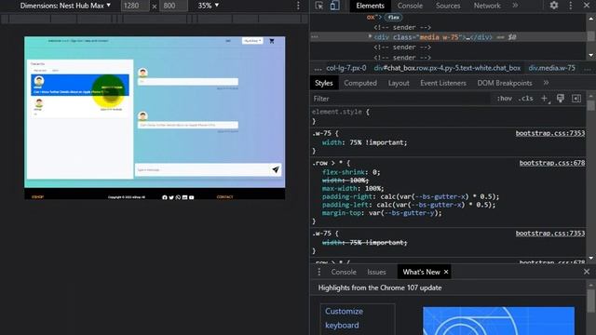Open the Event Listeners sidebar tab
The height and width of the screenshot is (335, 596).
(443, 83)
